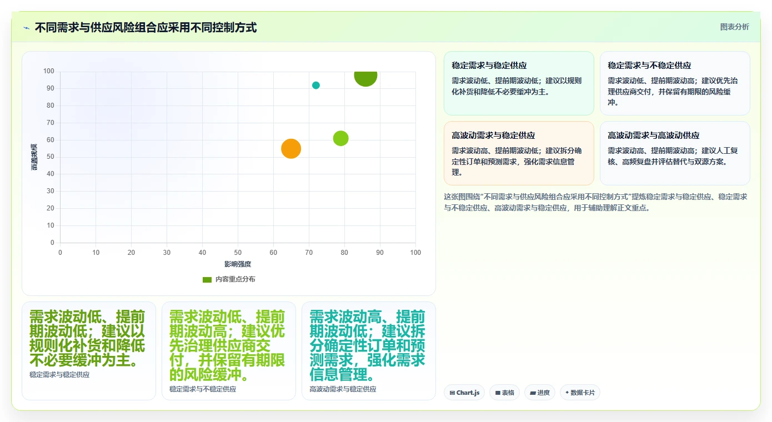The width and height of the screenshot is (772, 422).
Task: Click the small teal bubble in the chart
Action: point(316,86)
